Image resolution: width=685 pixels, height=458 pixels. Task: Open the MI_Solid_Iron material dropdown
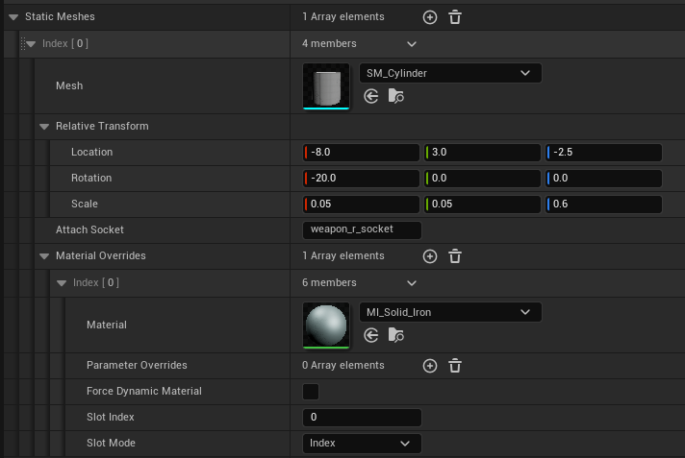tap(450, 312)
